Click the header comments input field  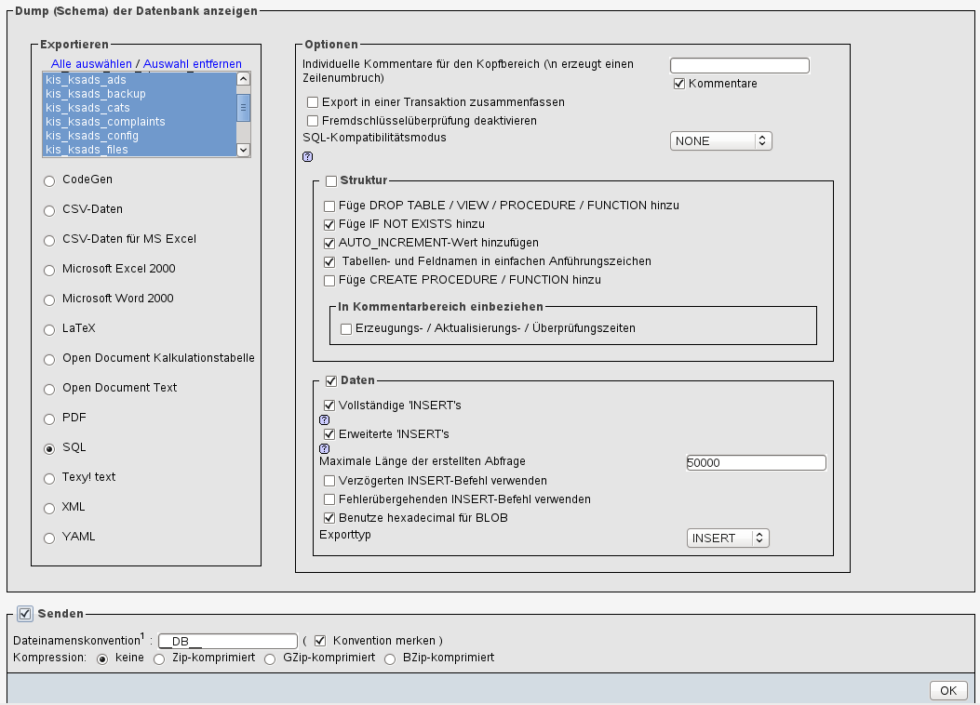pos(739,65)
